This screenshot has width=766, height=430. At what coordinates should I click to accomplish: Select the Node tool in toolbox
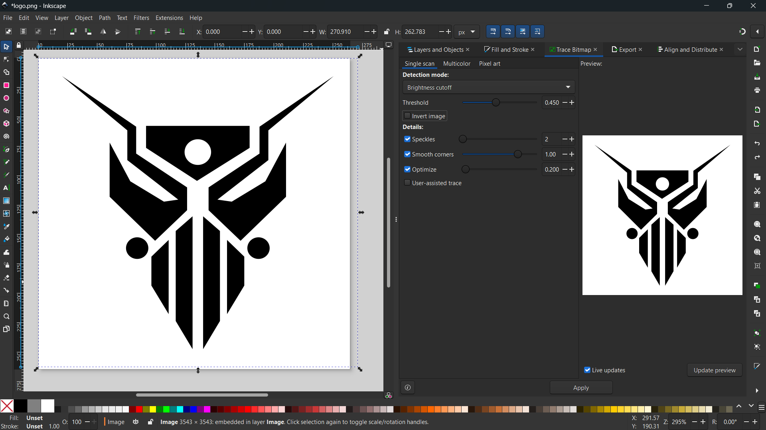tap(6, 60)
